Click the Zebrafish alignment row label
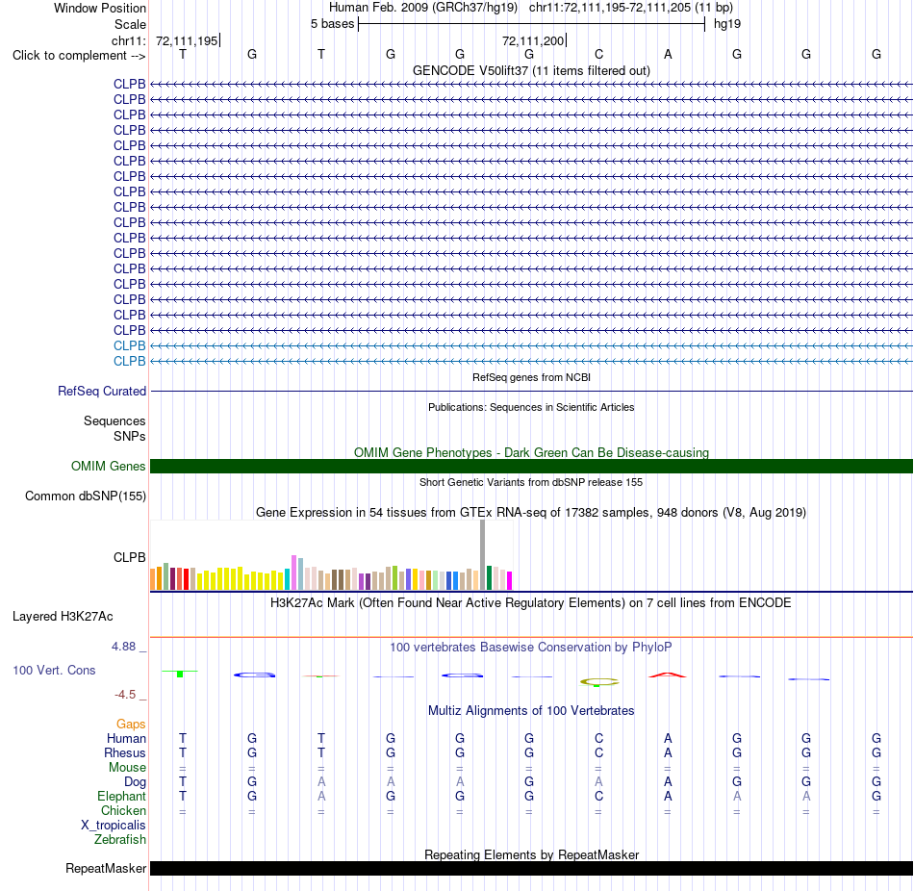The image size is (914, 891). 120,839
